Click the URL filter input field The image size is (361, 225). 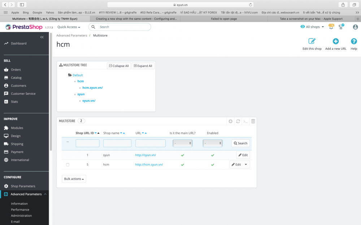[x=150, y=143]
